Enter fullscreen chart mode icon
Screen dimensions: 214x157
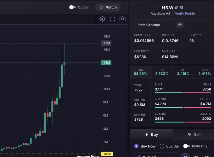click(112, 19)
